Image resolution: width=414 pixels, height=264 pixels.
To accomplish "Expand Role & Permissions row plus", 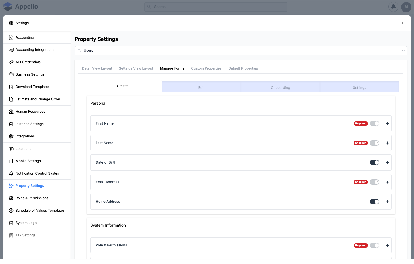I will 387,245.
